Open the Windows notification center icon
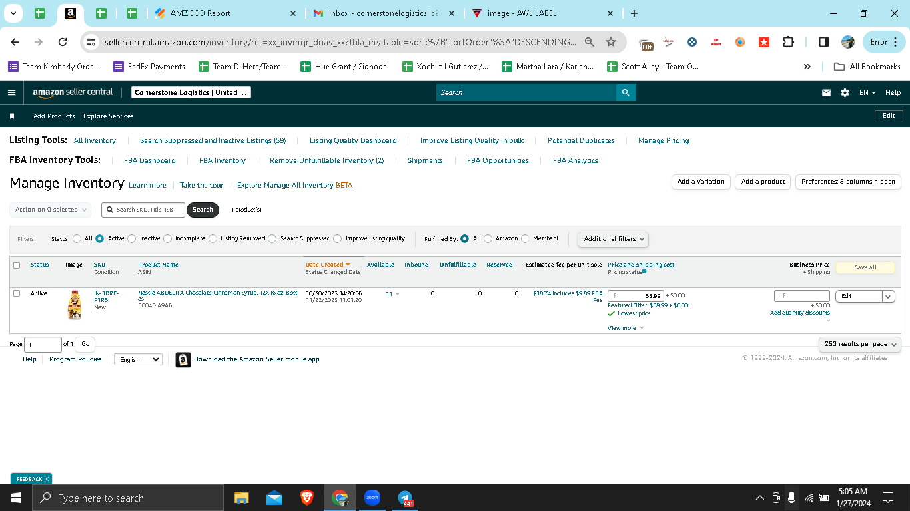The height and width of the screenshot is (511, 910). coord(887,498)
